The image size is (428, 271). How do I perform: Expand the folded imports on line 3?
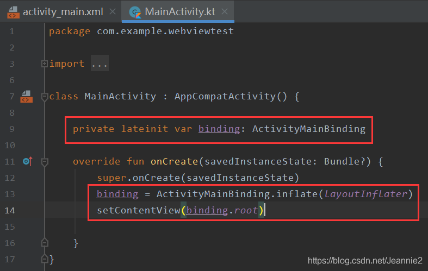(45, 64)
